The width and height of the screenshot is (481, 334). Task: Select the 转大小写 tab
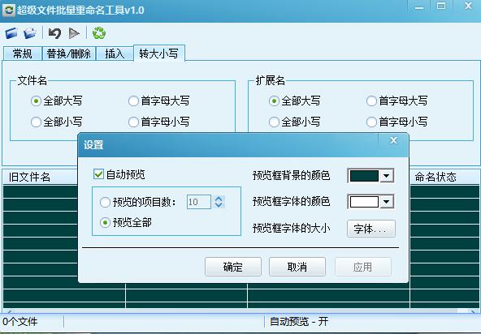[x=159, y=54]
